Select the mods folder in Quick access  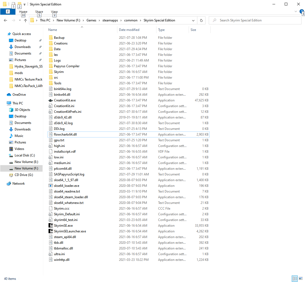tap(19, 73)
